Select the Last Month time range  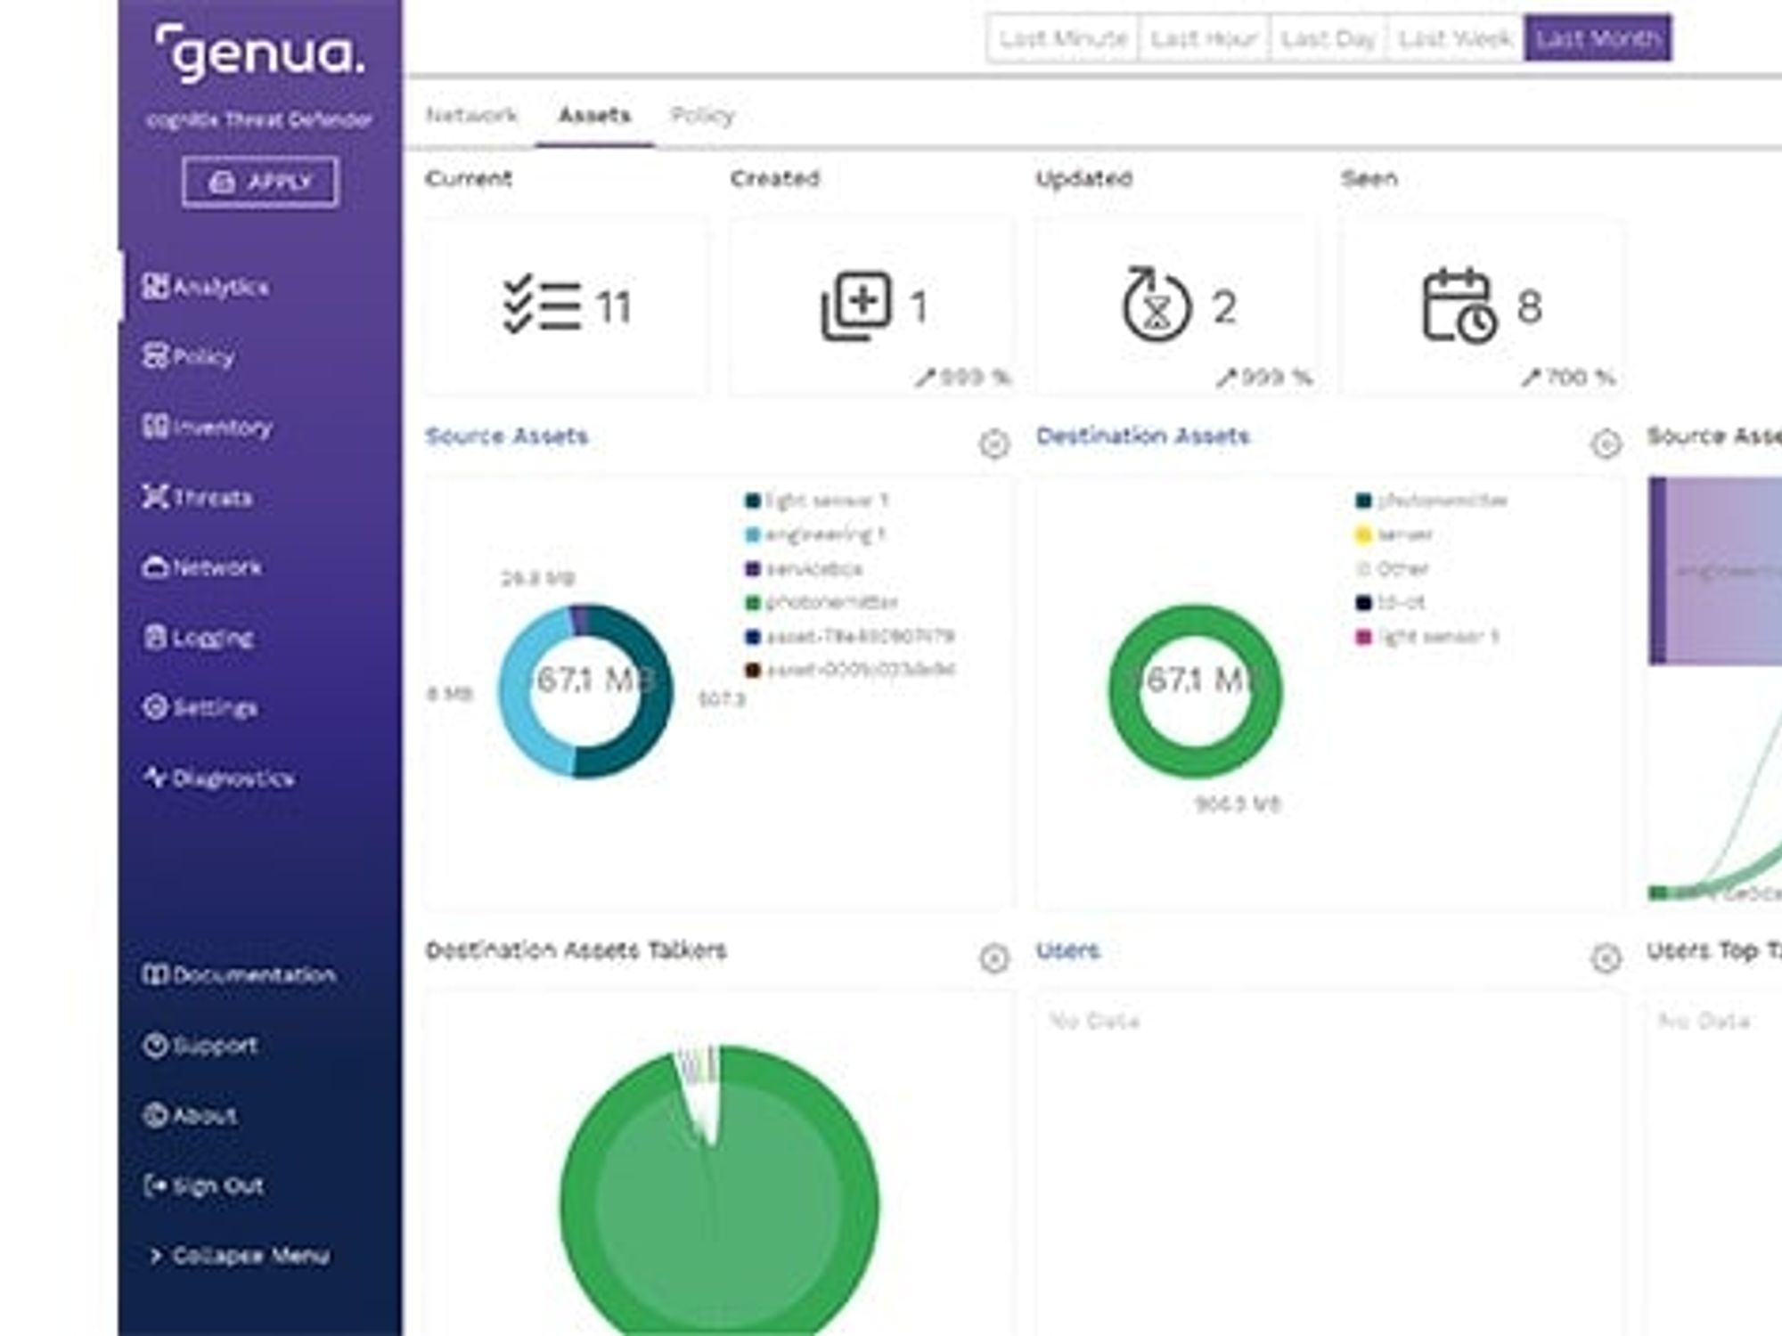(x=1598, y=38)
